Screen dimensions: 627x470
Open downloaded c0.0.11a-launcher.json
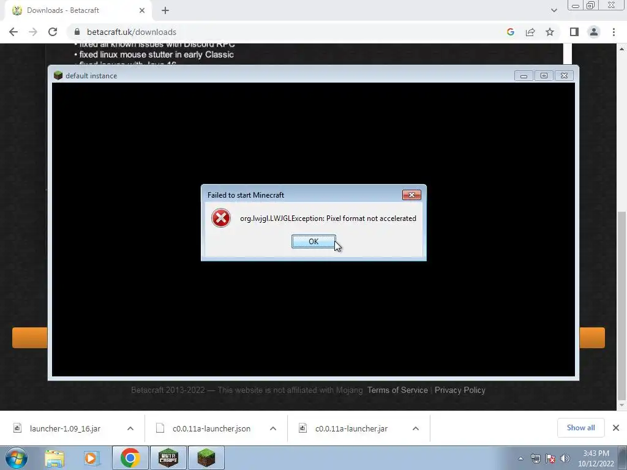point(211,428)
